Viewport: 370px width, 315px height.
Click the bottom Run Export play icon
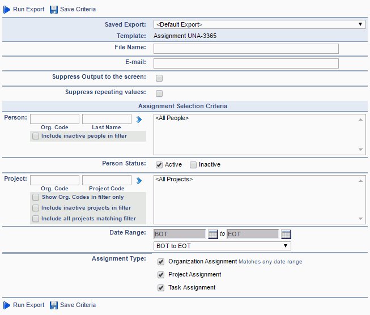point(7,305)
